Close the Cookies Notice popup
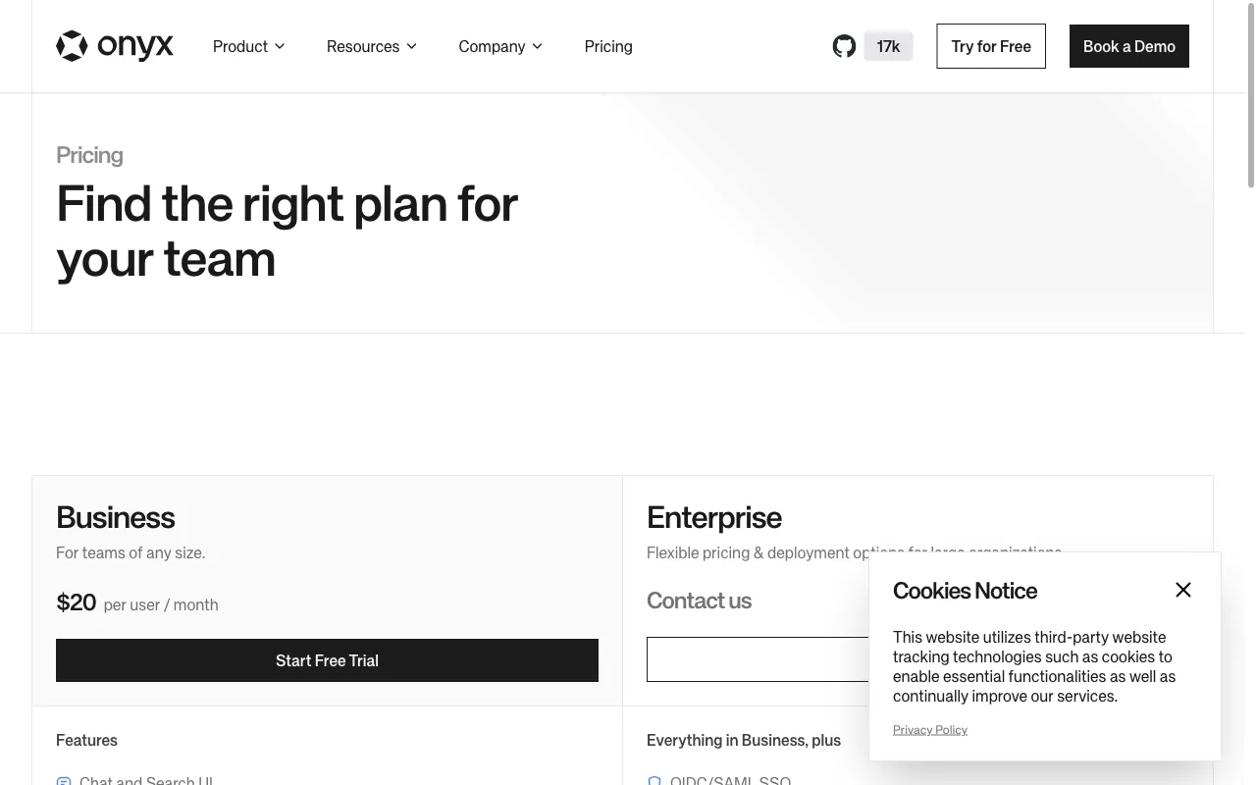This screenshot has height=785, width=1256. [x=1183, y=590]
